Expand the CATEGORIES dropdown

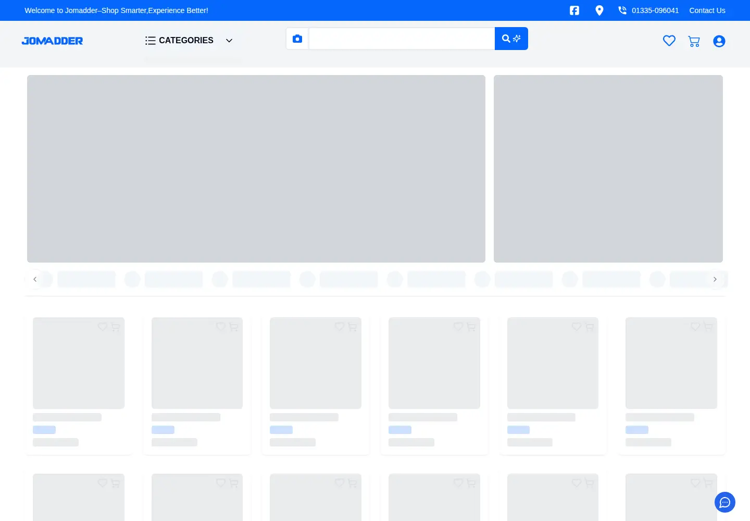point(189,41)
